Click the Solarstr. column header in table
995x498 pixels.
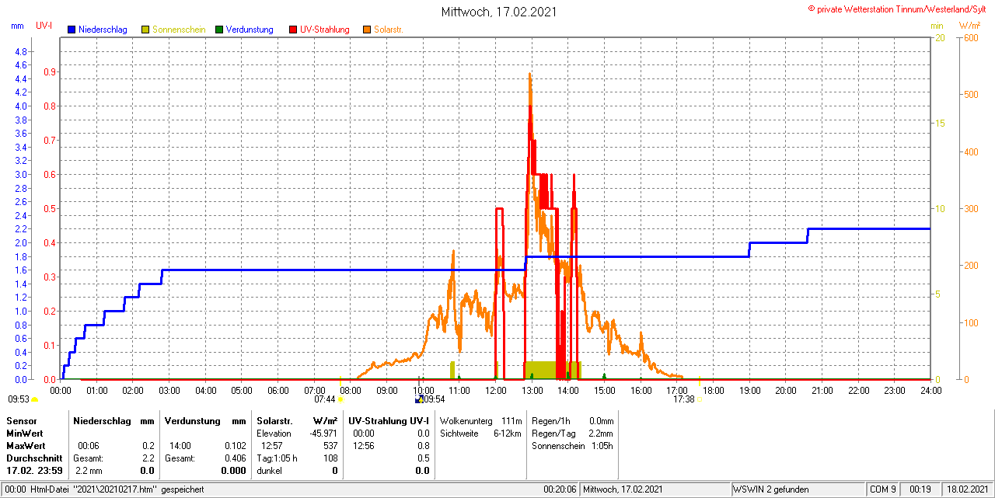tap(274, 420)
